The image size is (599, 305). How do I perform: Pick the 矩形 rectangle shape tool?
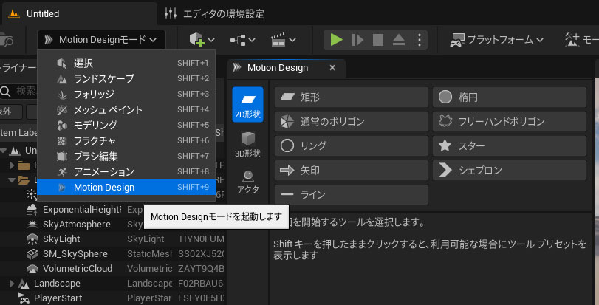(x=352, y=97)
